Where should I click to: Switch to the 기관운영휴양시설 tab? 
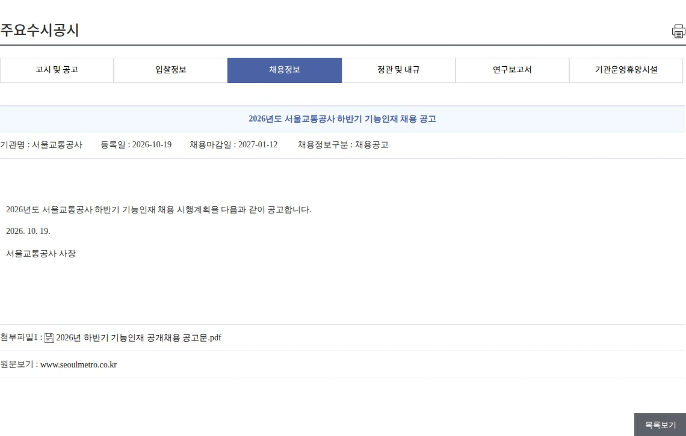pos(626,70)
